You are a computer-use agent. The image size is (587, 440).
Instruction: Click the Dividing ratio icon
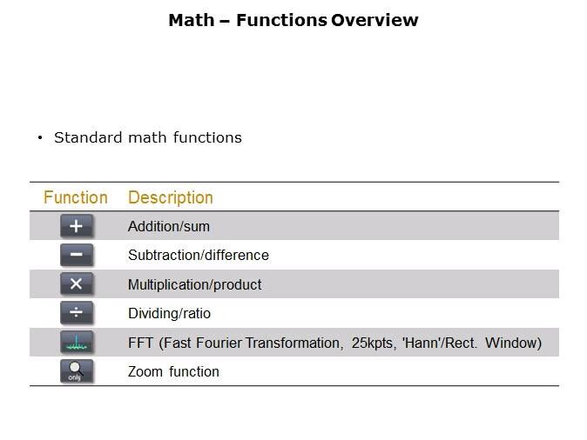(76, 313)
